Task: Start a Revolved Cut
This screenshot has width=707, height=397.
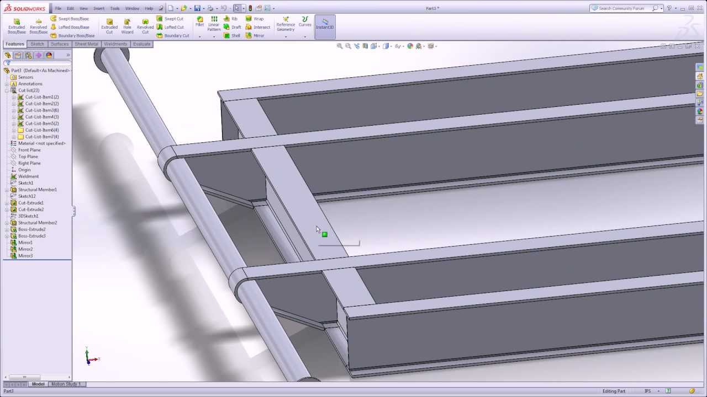Action: pyautogui.click(x=145, y=26)
